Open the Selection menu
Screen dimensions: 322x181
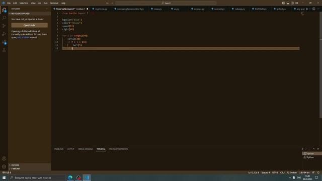(24, 3)
